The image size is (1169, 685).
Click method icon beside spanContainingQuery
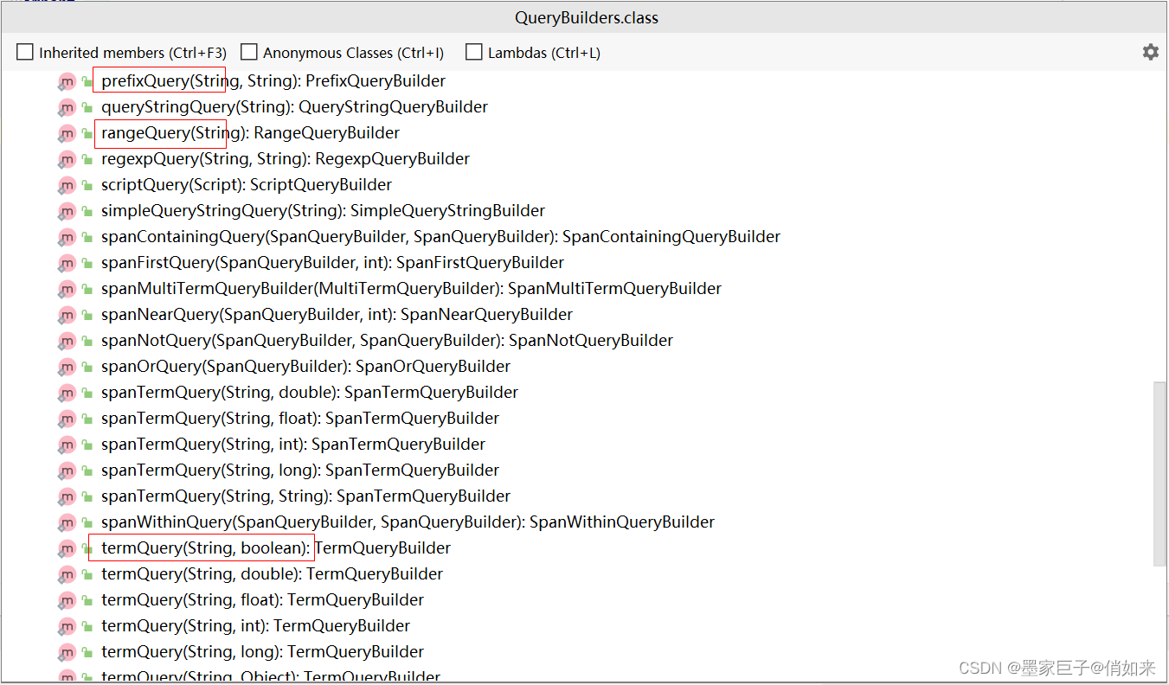(67, 238)
